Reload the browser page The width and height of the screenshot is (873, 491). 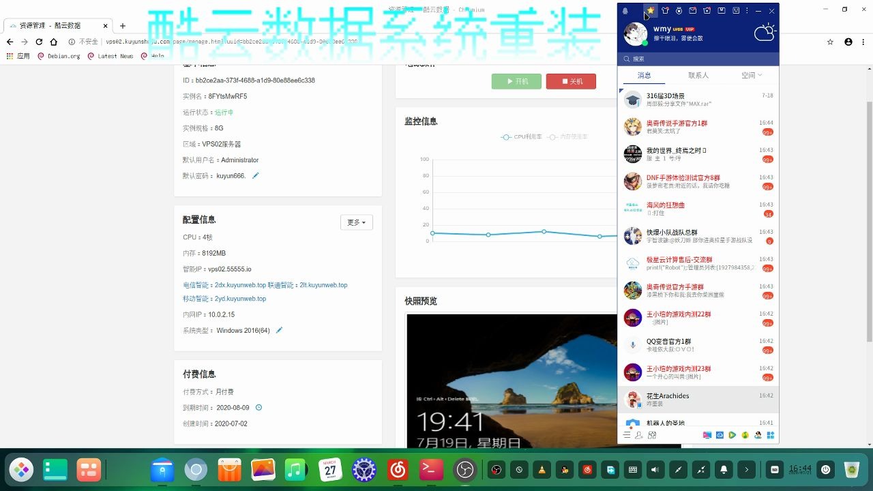click(x=39, y=42)
